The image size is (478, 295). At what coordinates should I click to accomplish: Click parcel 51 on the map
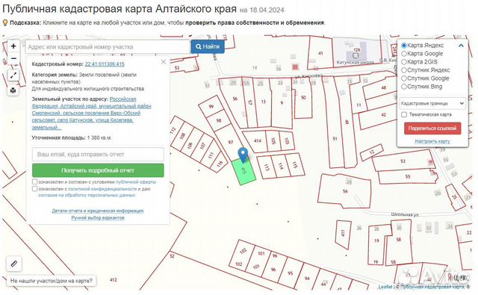coord(335,139)
